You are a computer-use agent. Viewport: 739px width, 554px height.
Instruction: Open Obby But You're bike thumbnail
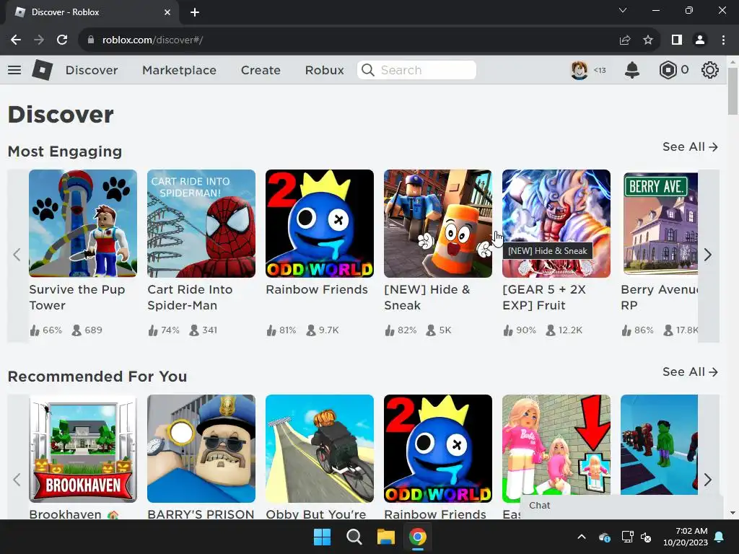320,449
